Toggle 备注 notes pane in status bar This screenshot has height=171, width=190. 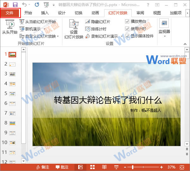click(43, 167)
